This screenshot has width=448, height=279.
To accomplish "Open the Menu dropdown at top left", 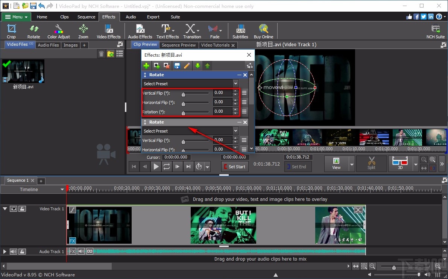I will point(16,17).
